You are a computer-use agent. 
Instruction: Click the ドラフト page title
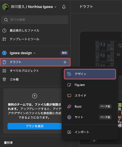tap(86, 7)
